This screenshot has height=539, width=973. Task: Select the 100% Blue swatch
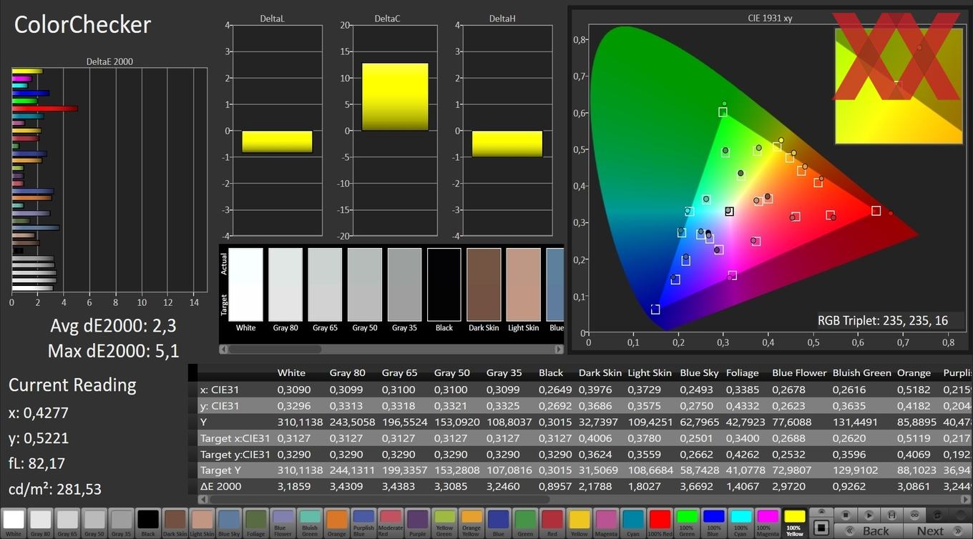(713, 523)
